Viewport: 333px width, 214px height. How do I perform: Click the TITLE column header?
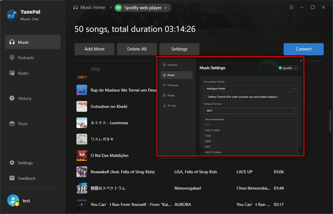(x=96, y=69)
